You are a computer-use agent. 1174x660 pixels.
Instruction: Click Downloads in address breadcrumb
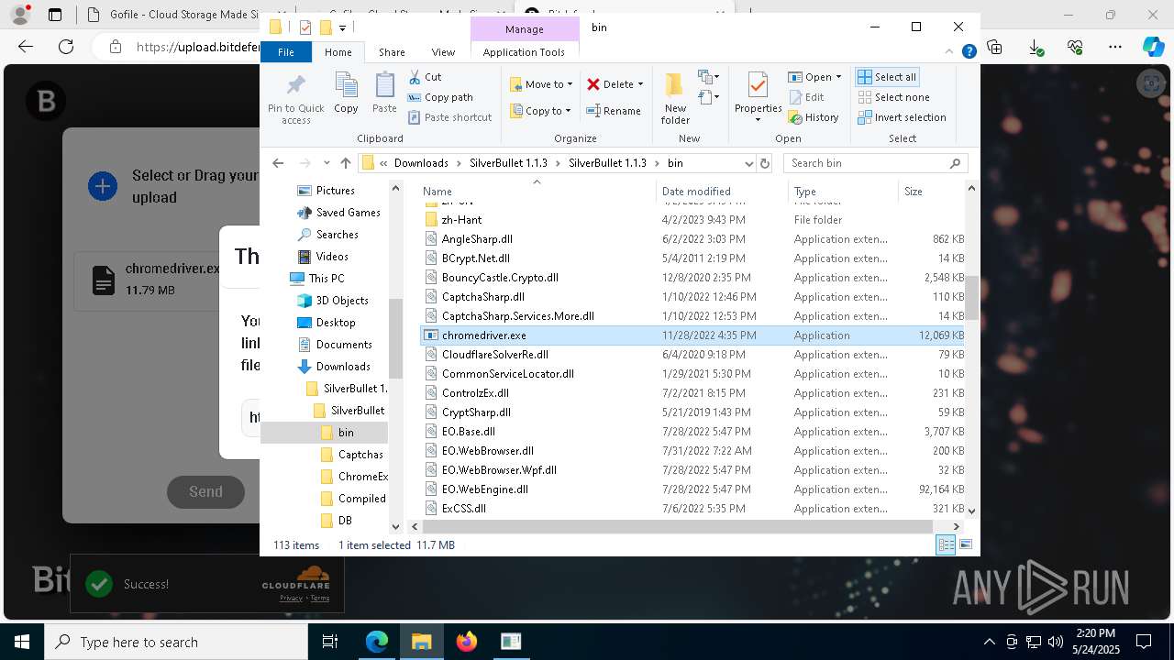(421, 163)
